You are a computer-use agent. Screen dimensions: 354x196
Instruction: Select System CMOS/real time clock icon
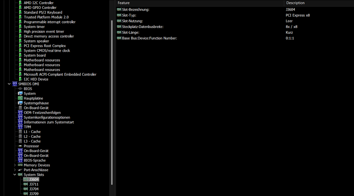point(20,51)
